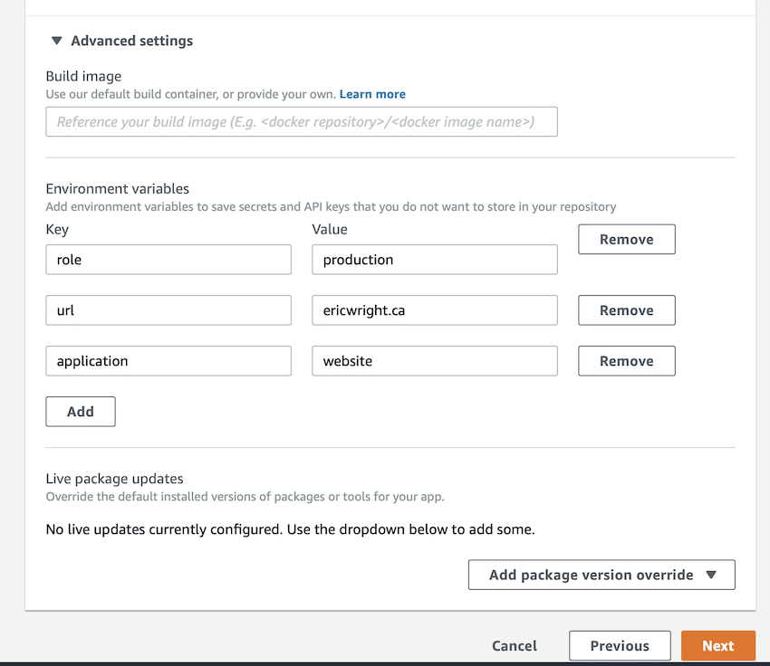This screenshot has height=666, width=770.
Task: Click the 'production' value field
Action: 434,260
